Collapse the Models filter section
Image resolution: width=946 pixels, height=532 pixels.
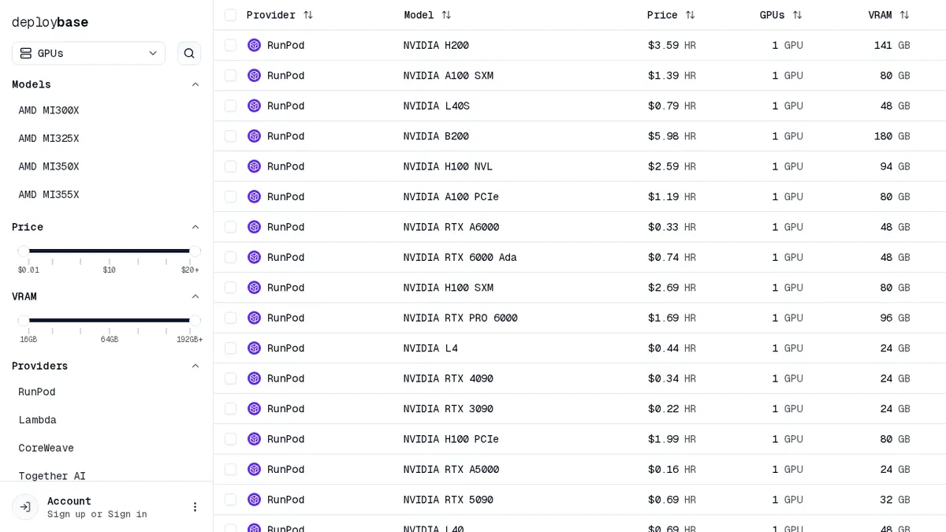click(195, 84)
